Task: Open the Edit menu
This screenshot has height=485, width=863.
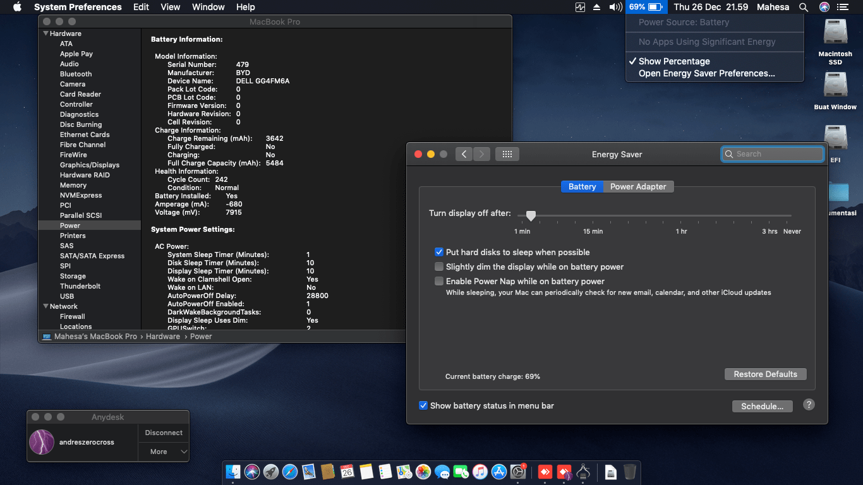Action: [141, 7]
